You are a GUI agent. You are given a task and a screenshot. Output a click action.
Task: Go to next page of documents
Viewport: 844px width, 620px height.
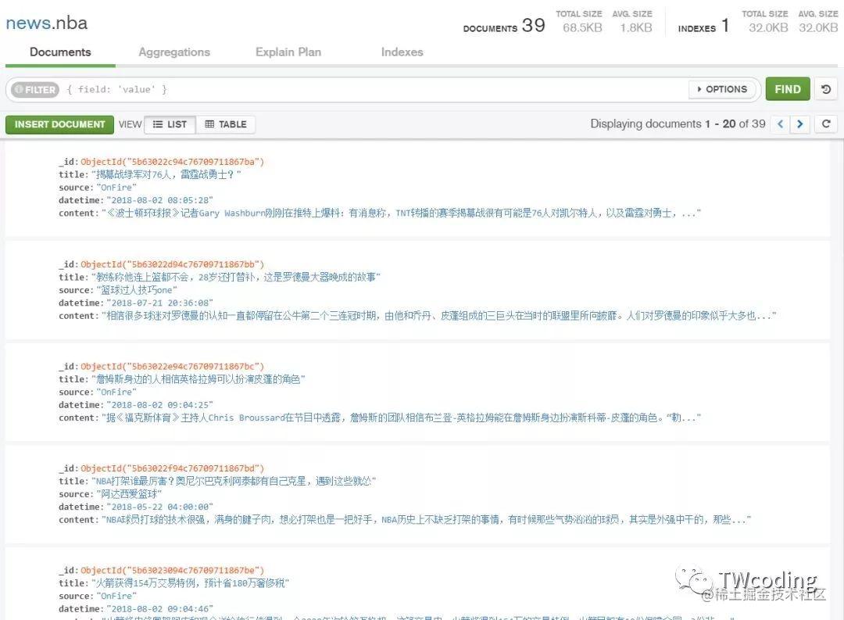tap(800, 124)
